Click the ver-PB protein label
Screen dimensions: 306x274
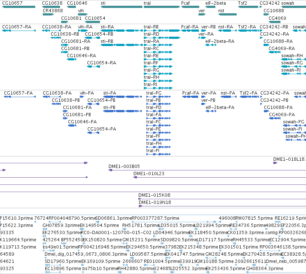click(208, 100)
